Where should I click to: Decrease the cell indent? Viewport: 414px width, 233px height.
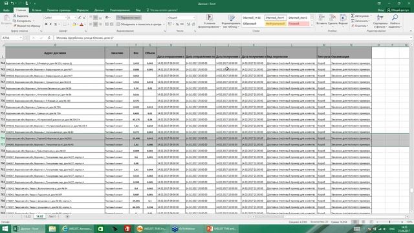(x=107, y=24)
